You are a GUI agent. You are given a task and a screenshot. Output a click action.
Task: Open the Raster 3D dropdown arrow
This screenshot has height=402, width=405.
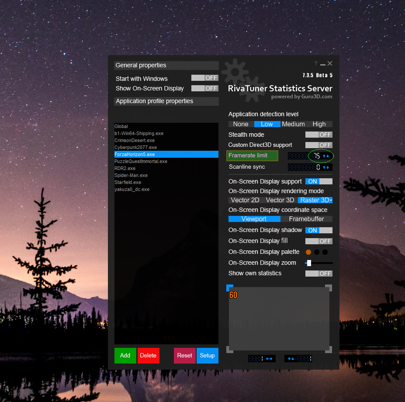point(331,201)
